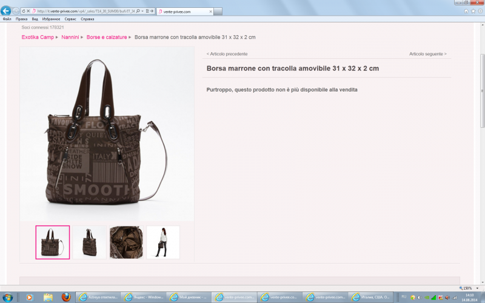Open Windows Explorer folder in taskbar
This screenshot has width=485, height=303.
pos(47,298)
